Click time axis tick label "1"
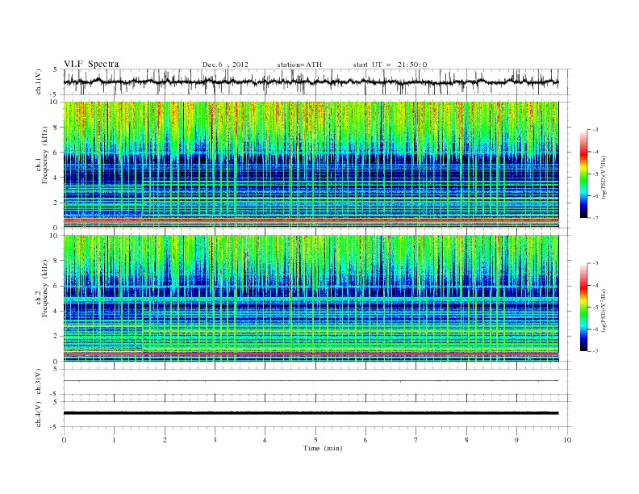 (114, 440)
